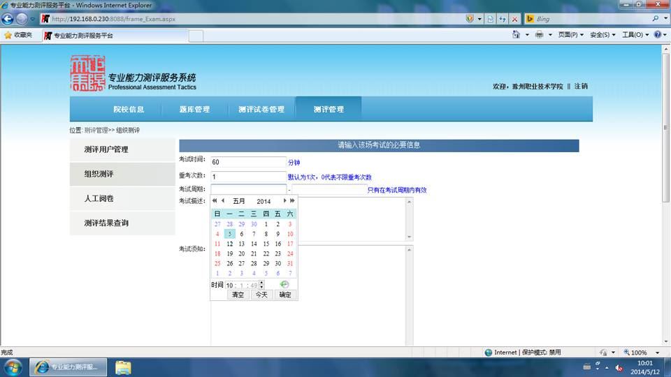This screenshot has width=671, height=377.
Task: Open the 页面(P) dropdown menu
Action: click(x=570, y=35)
